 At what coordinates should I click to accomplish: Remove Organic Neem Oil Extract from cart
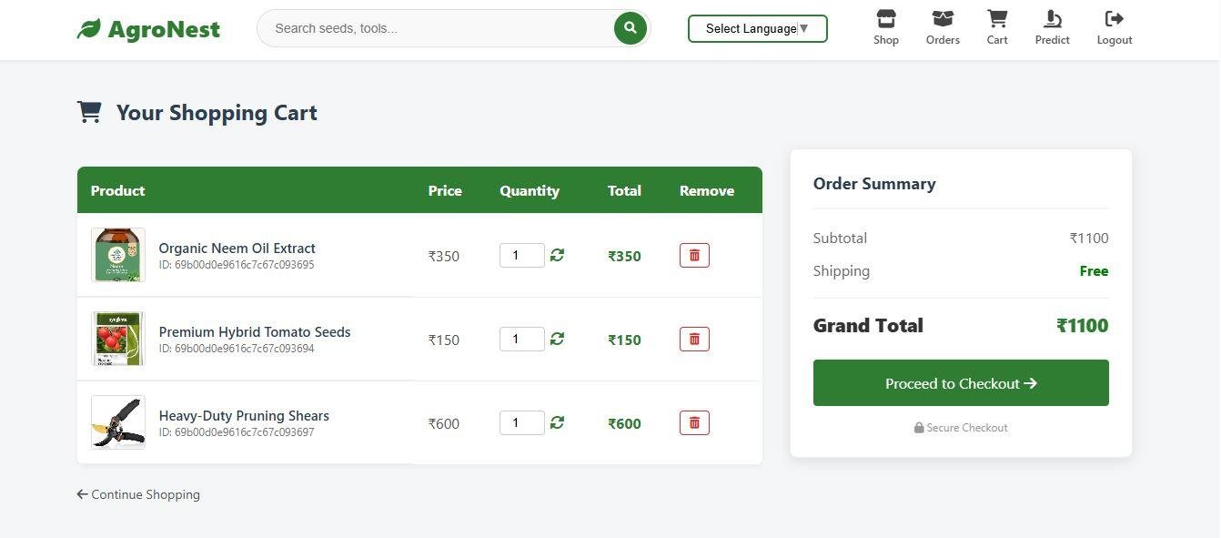(x=694, y=256)
